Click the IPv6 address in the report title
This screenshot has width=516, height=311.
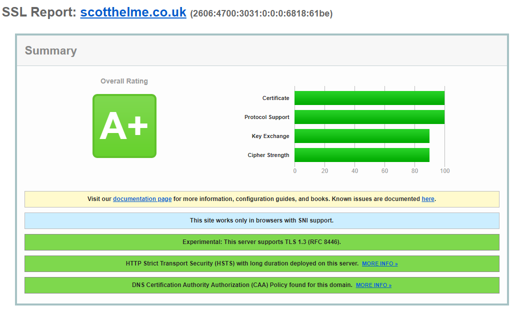coord(261,13)
